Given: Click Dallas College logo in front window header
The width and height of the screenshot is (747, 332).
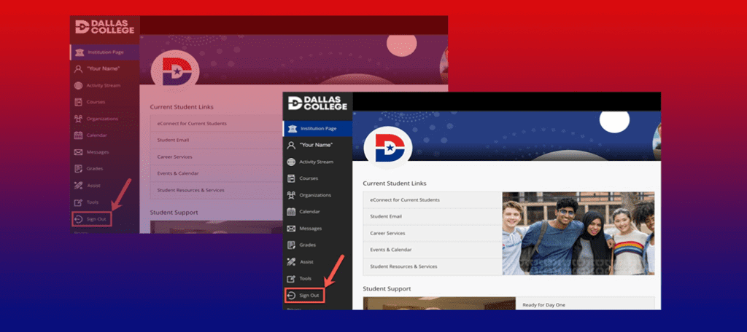Looking at the screenshot, I should coord(318,103).
